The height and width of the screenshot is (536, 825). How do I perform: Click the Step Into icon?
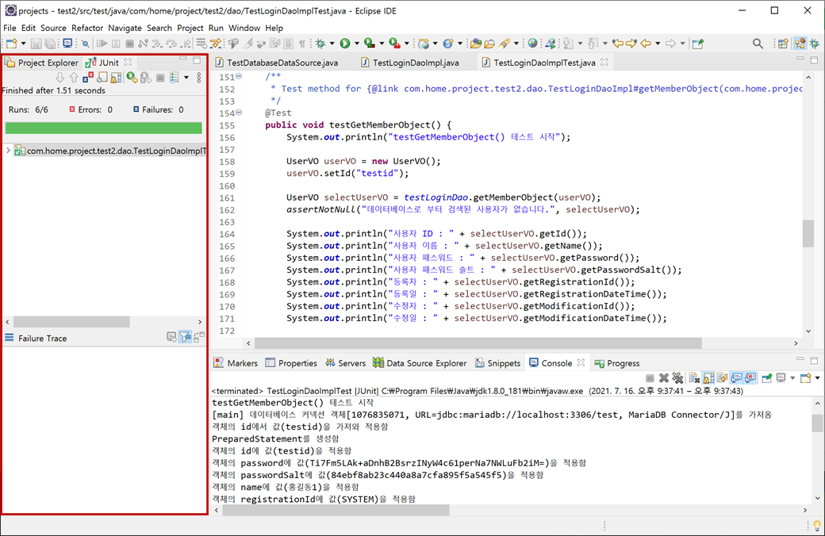click(157, 44)
